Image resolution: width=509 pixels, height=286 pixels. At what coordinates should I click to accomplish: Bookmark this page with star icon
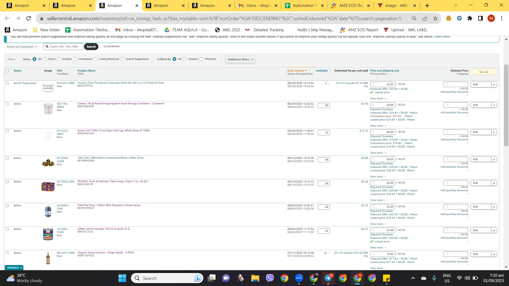pos(435,18)
